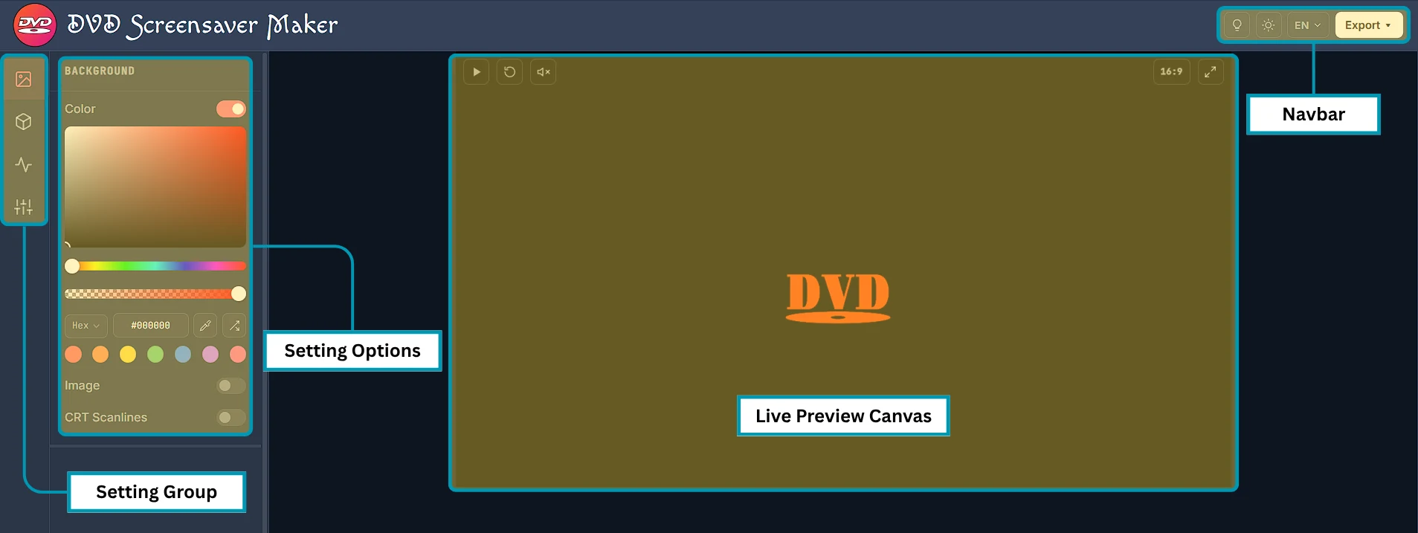Viewport: 1418px width, 533px height.
Task: Click the hex value field #000000
Action: click(x=150, y=326)
